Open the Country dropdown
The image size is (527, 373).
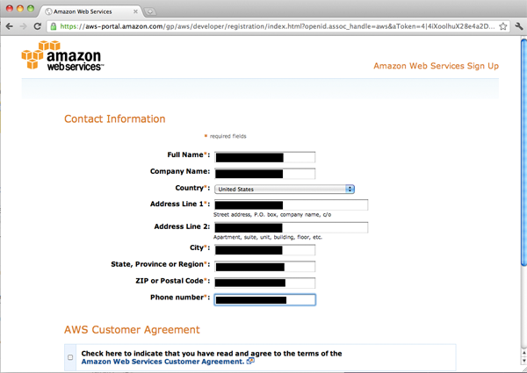pos(285,189)
